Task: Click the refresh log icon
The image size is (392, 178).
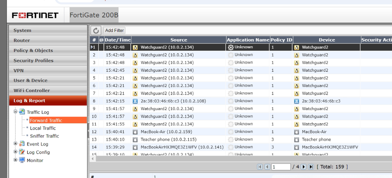Action: pos(96,31)
